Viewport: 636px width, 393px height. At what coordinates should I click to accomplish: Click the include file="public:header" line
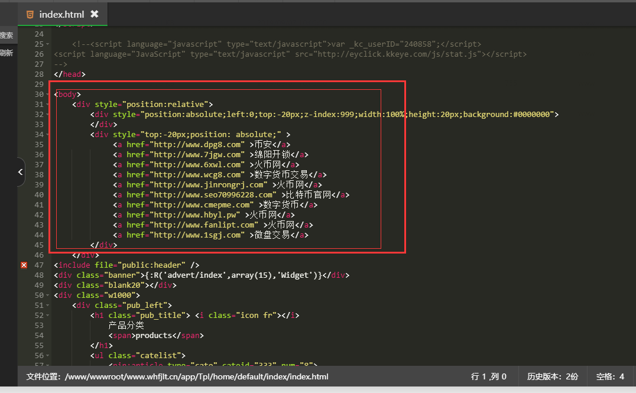126,265
